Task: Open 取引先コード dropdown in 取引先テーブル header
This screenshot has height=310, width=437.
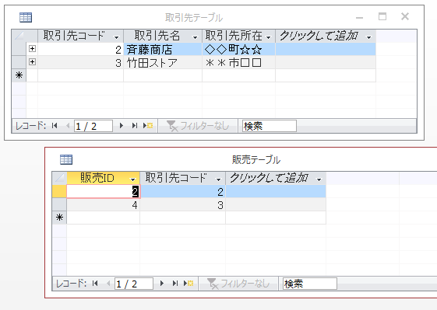Action: (117, 37)
